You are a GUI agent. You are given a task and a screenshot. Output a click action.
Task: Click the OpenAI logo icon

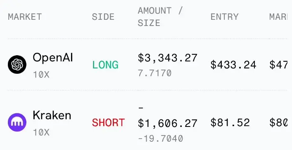pos(17,65)
